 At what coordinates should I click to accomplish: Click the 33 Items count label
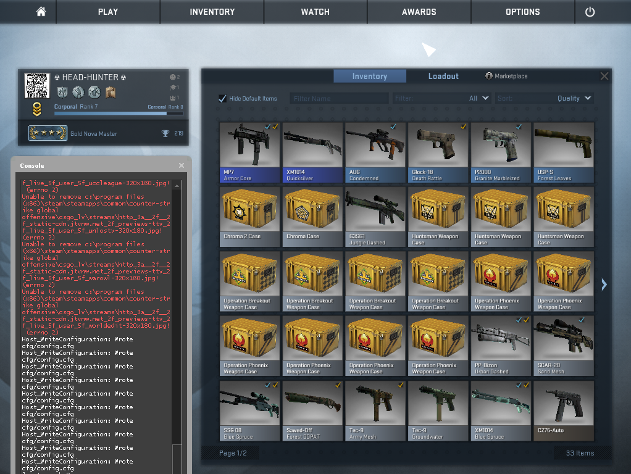coord(580,453)
